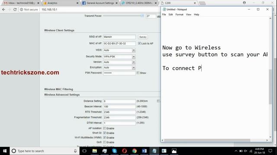This screenshot has width=277, height=155.
Task: Click the DTIM Interval field
Action: (119, 123)
